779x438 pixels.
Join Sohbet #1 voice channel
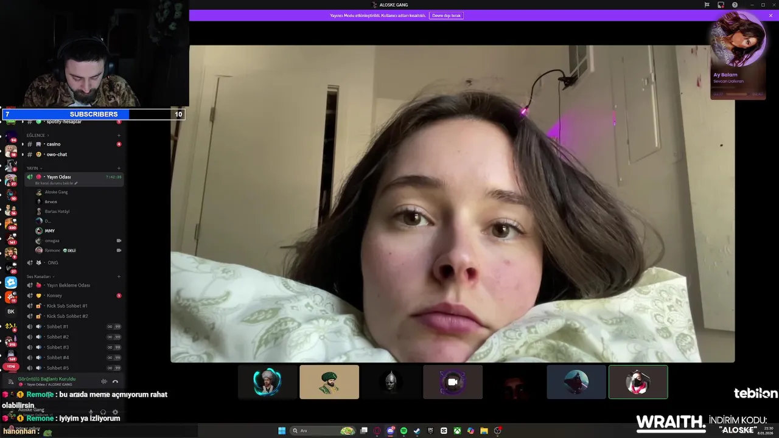click(x=74, y=327)
